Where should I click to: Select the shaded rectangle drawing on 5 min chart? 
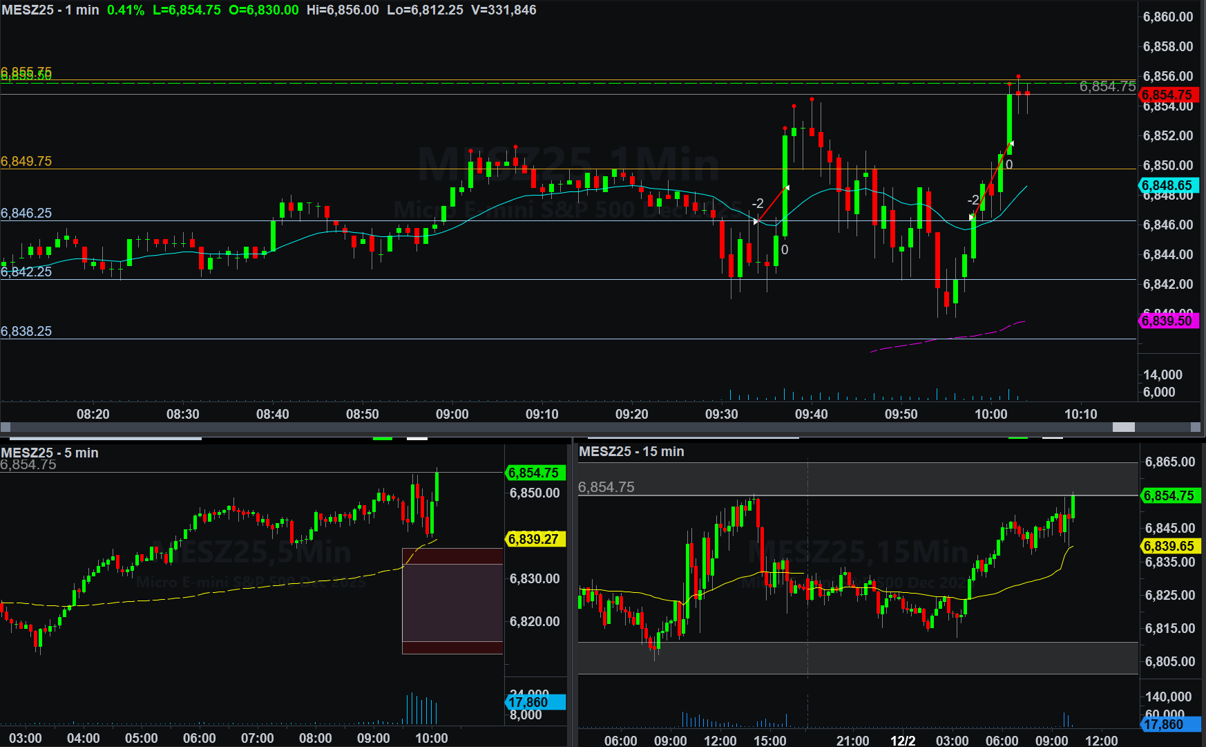pos(452,601)
